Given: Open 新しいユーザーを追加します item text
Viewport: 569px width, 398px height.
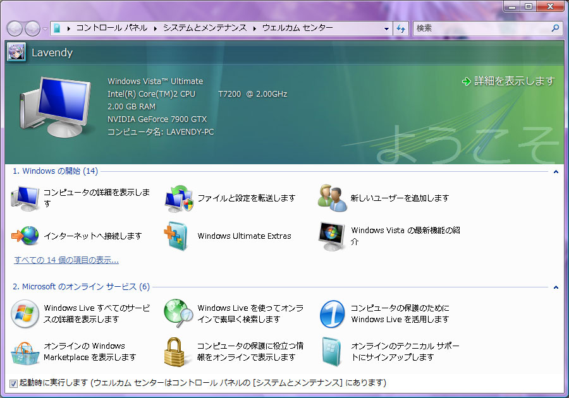Looking at the screenshot, I should (x=400, y=198).
